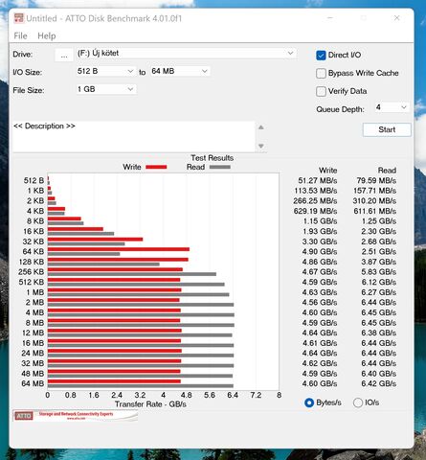
Task: Click the 512 B row label in chart
Action: coord(34,181)
